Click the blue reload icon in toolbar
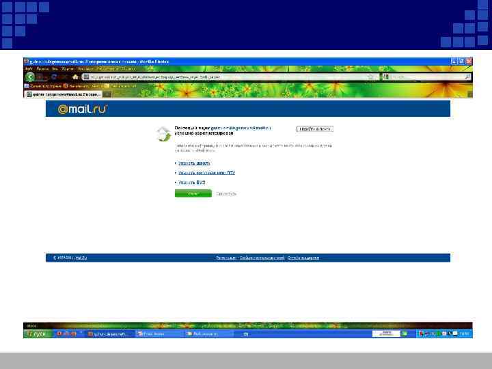The image size is (492, 369). pos(54,77)
